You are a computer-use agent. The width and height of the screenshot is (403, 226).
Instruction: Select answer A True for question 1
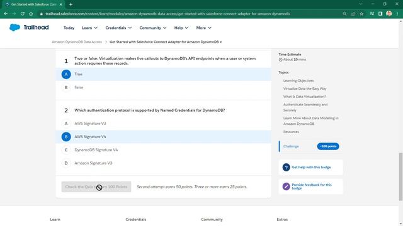click(x=164, y=74)
